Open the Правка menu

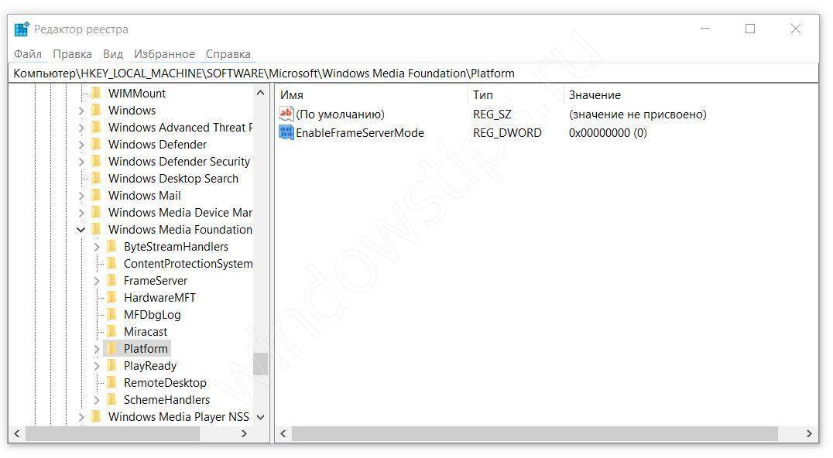(x=72, y=54)
